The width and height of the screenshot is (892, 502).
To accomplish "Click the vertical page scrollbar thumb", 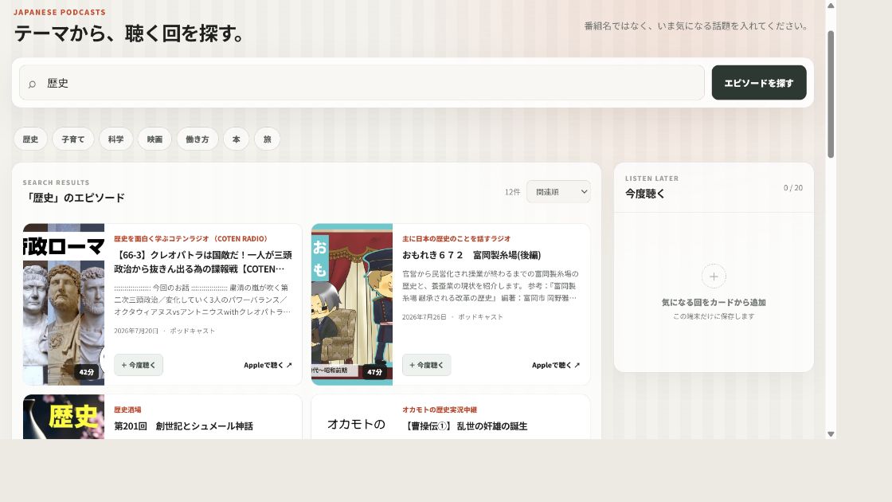I will point(831,94).
